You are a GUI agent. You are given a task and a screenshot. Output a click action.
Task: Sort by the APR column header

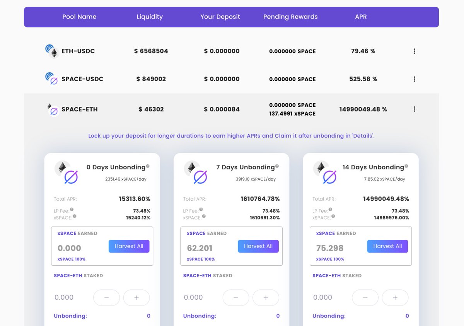(361, 17)
